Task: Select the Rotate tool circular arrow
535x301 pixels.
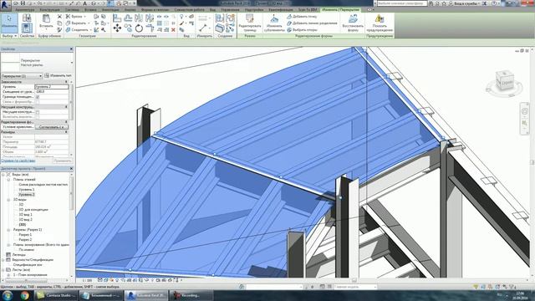Action: click(139, 28)
